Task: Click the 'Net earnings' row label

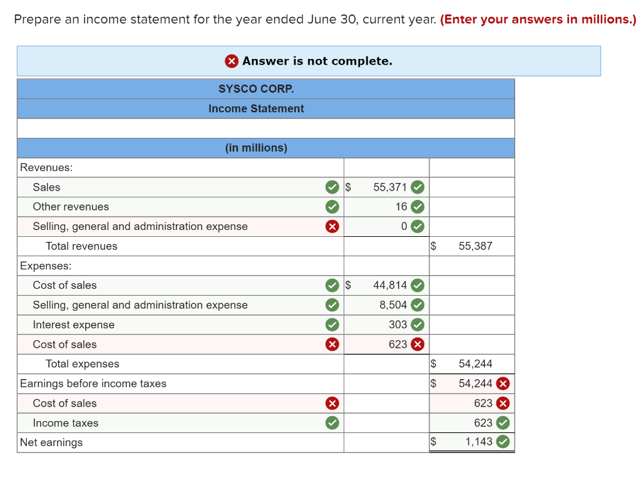Action: (x=51, y=442)
